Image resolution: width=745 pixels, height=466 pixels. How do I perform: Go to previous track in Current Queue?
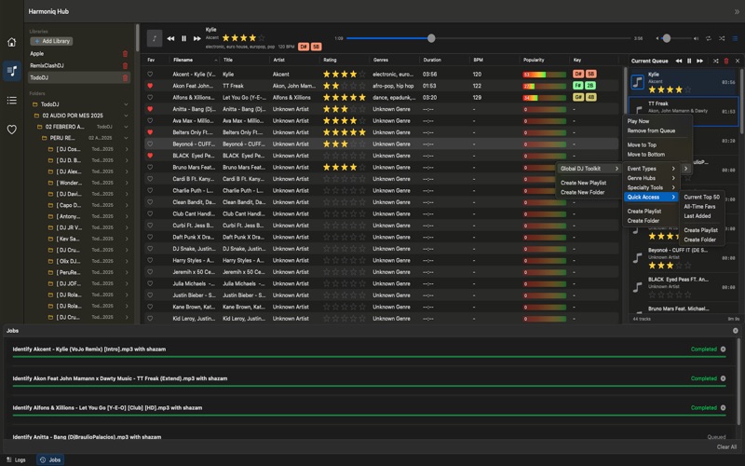(679, 61)
